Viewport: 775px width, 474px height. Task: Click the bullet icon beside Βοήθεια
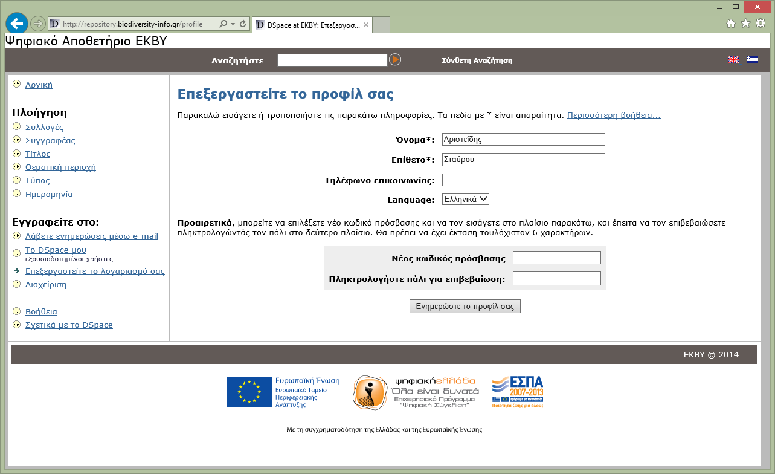(16, 311)
